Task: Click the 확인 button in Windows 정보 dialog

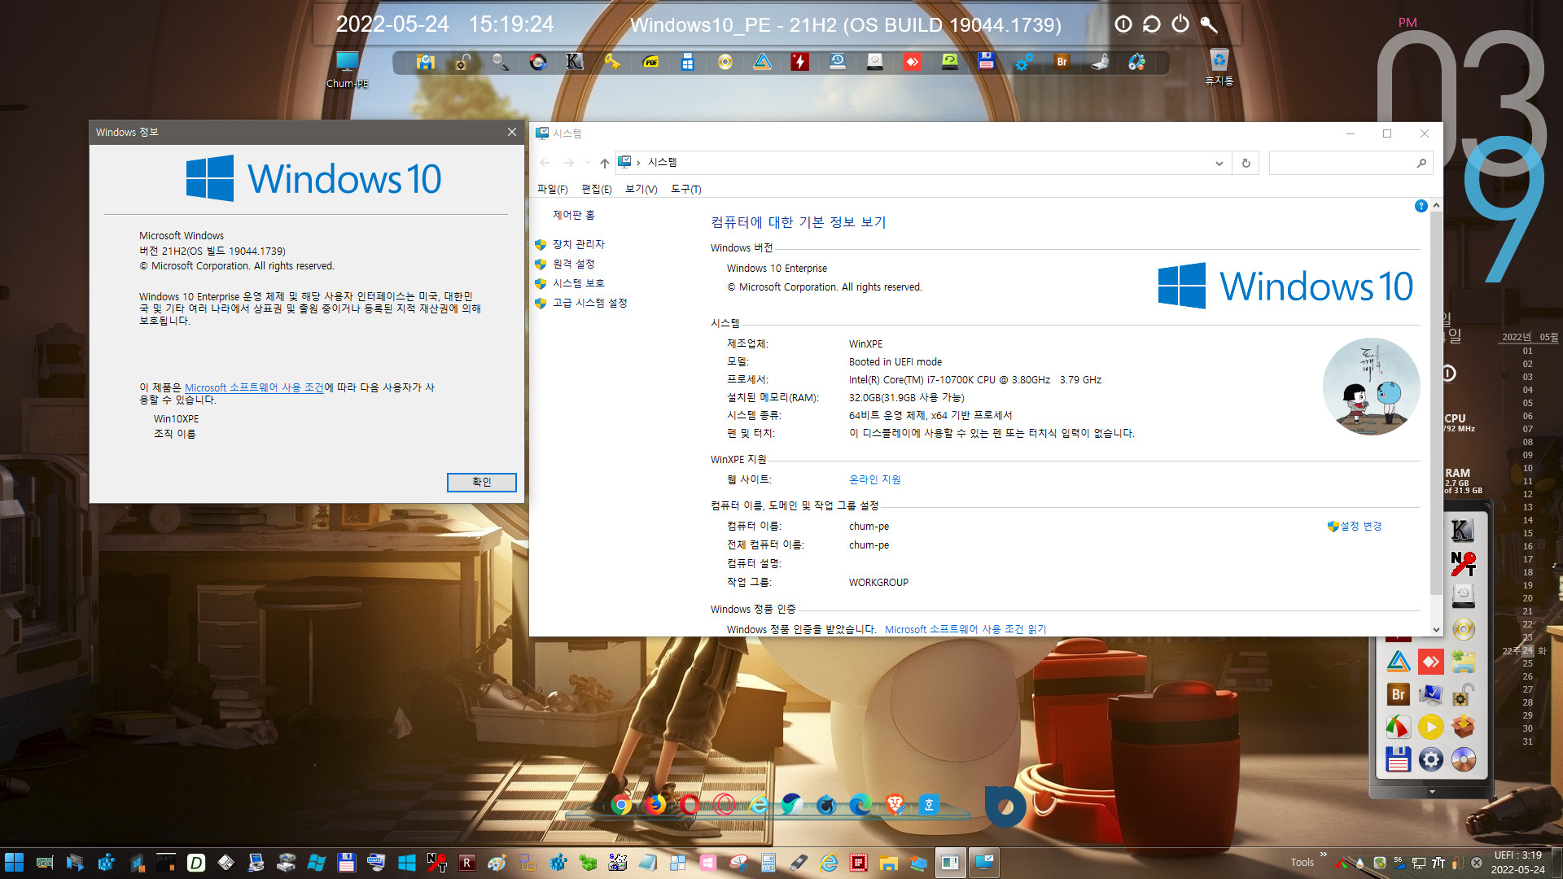Action: point(481,482)
